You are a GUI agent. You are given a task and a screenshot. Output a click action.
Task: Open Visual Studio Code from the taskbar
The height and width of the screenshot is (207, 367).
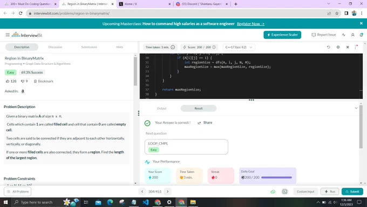click(x=146, y=202)
